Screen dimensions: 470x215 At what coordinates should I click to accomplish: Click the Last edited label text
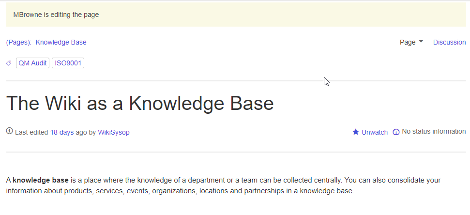coord(31,132)
